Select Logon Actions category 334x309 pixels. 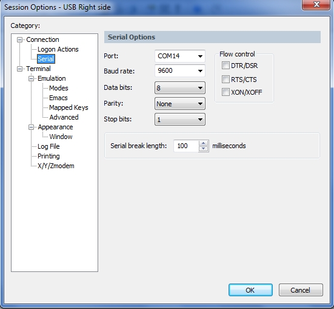pos(58,49)
